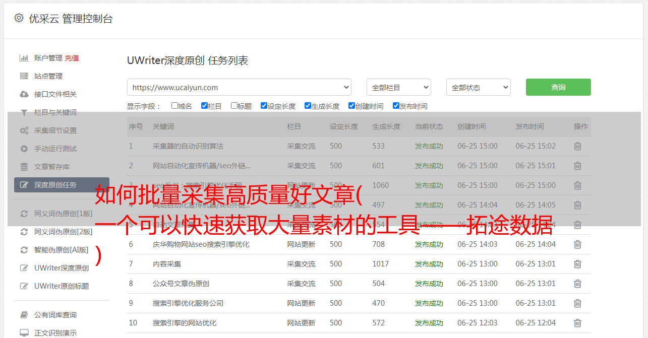The image size is (648, 338).
Task: Select 深度原创任务 in the sidebar
Action: pyautogui.click(x=62, y=185)
